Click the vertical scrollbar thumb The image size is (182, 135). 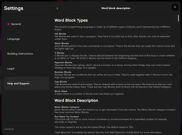coord(178,18)
